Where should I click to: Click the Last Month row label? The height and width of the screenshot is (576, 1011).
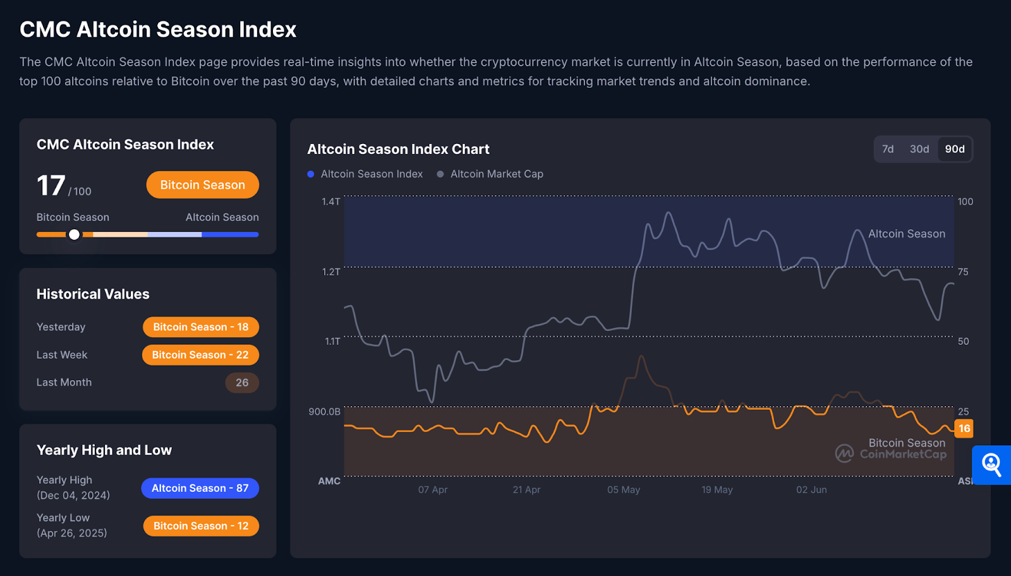[x=64, y=382]
